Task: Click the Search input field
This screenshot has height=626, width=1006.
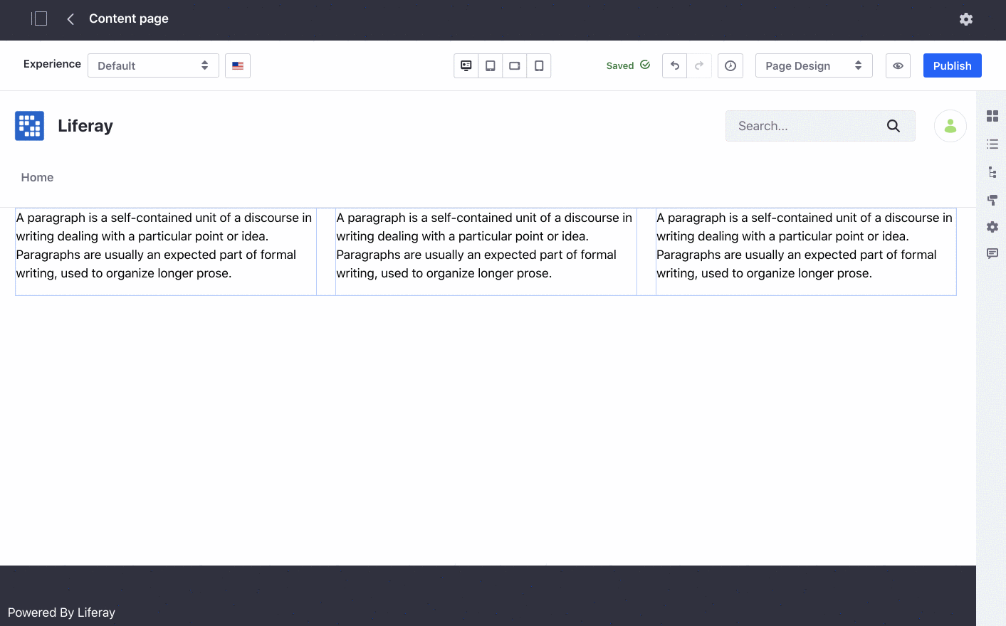Action: [805, 125]
